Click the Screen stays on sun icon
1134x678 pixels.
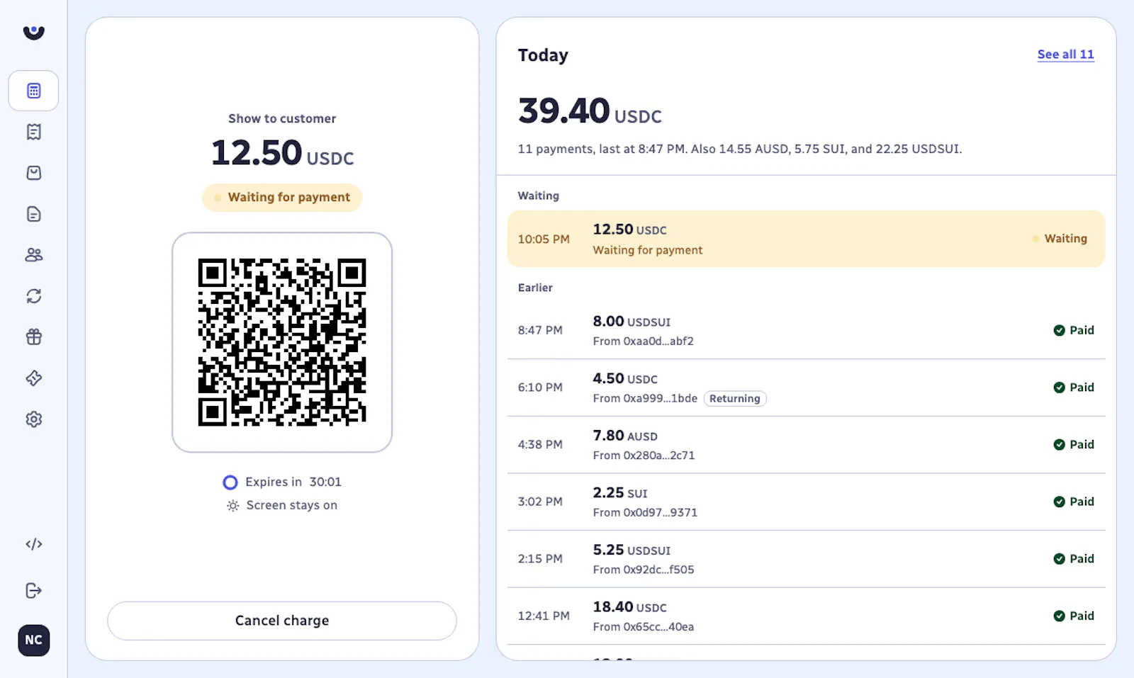pos(232,506)
